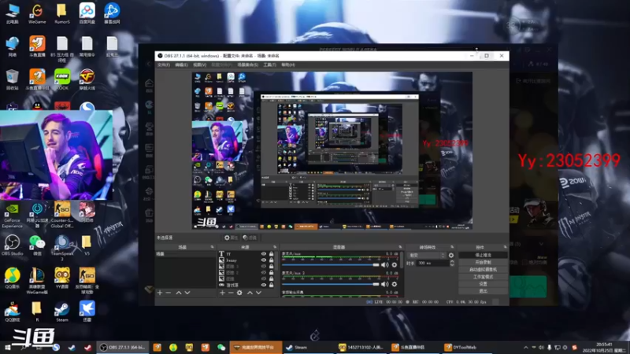Open the Help menu in OBS
Viewport: 630px width, 354px height.
pyautogui.click(x=288, y=65)
